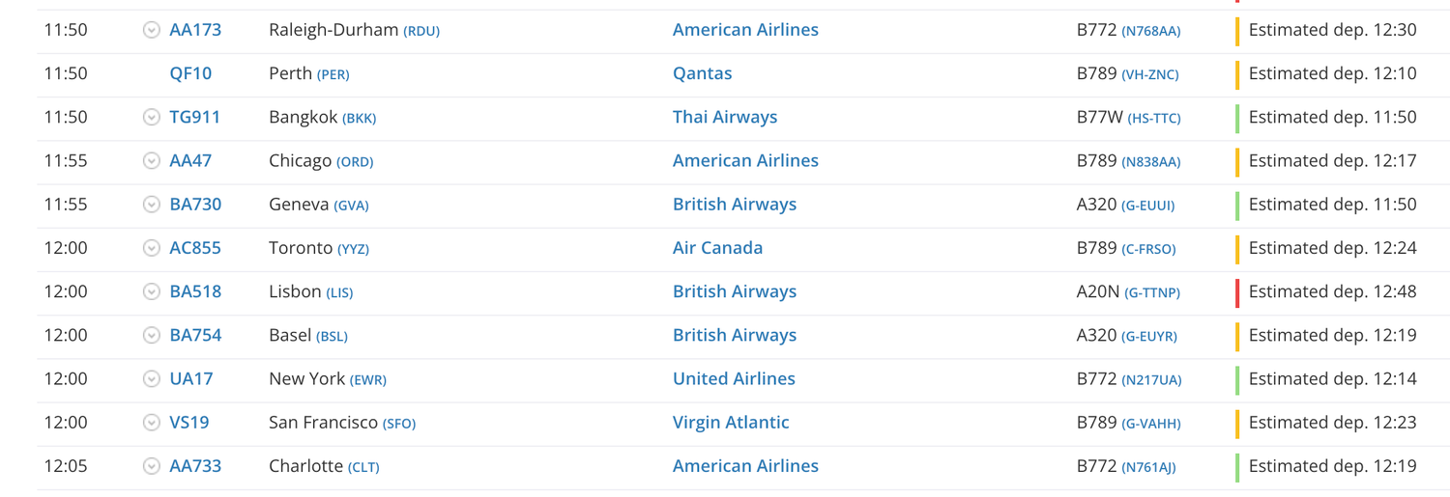Expand the AA47 Chicago row chevron
The width and height of the screenshot is (1450, 497).
pyautogui.click(x=151, y=160)
